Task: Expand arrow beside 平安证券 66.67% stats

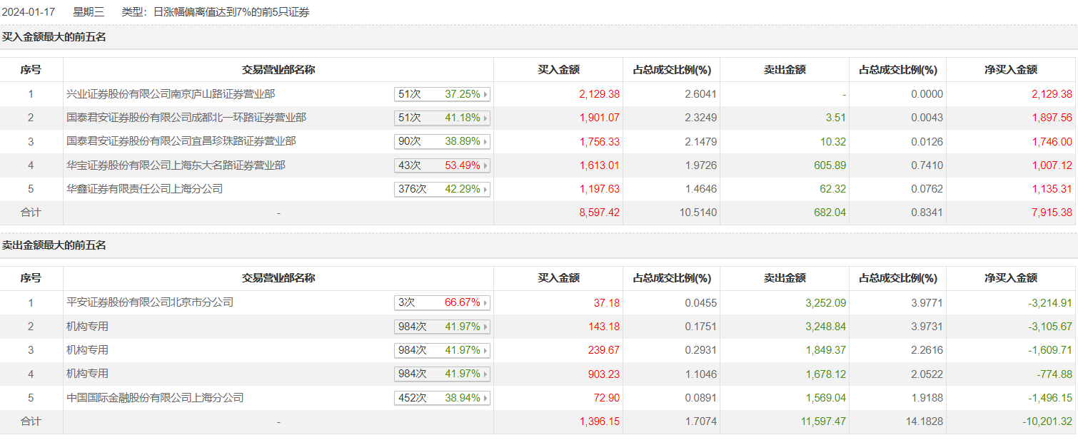Action: click(485, 303)
